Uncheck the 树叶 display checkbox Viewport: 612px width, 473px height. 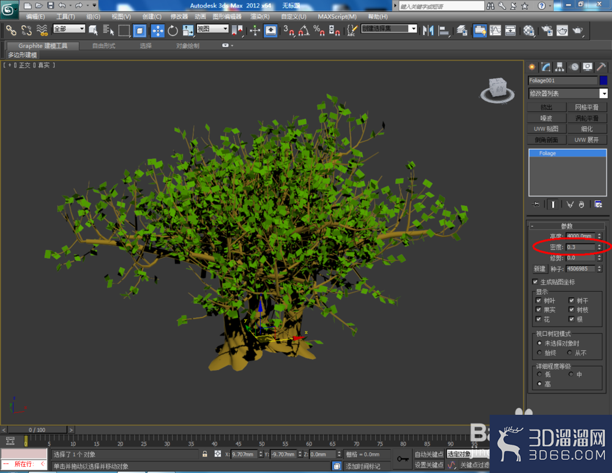tap(539, 300)
